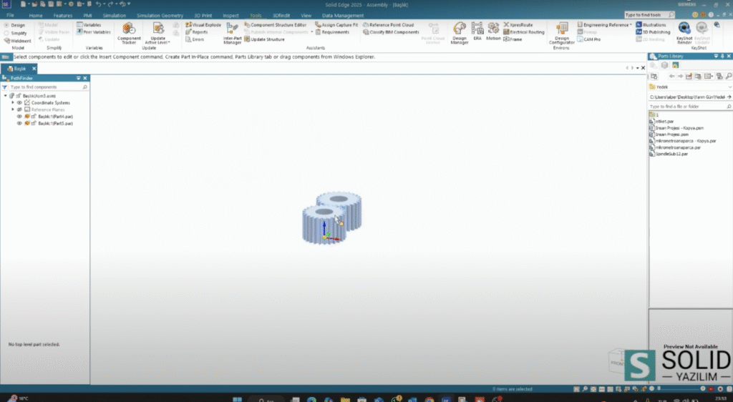Click Update Structure button
This screenshot has height=402, width=733.
pyautogui.click(x=264, y=39)
